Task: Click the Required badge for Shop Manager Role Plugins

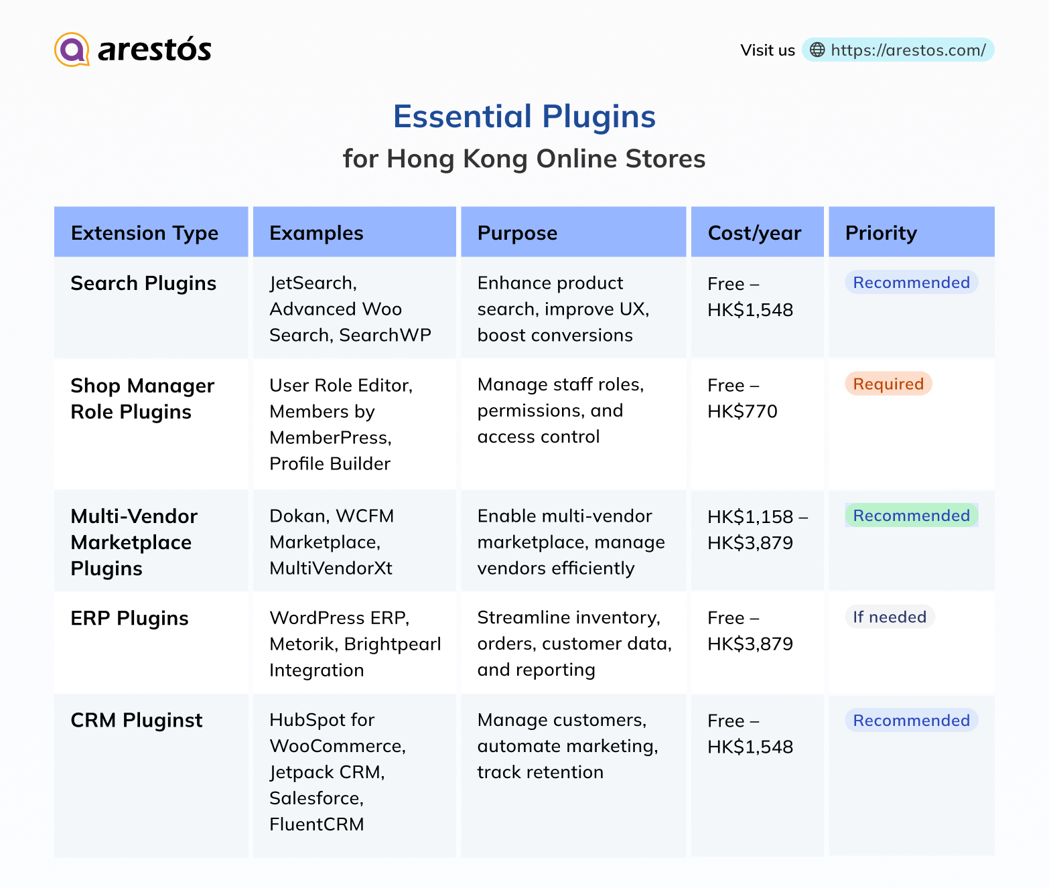Action: pos(888,384)
